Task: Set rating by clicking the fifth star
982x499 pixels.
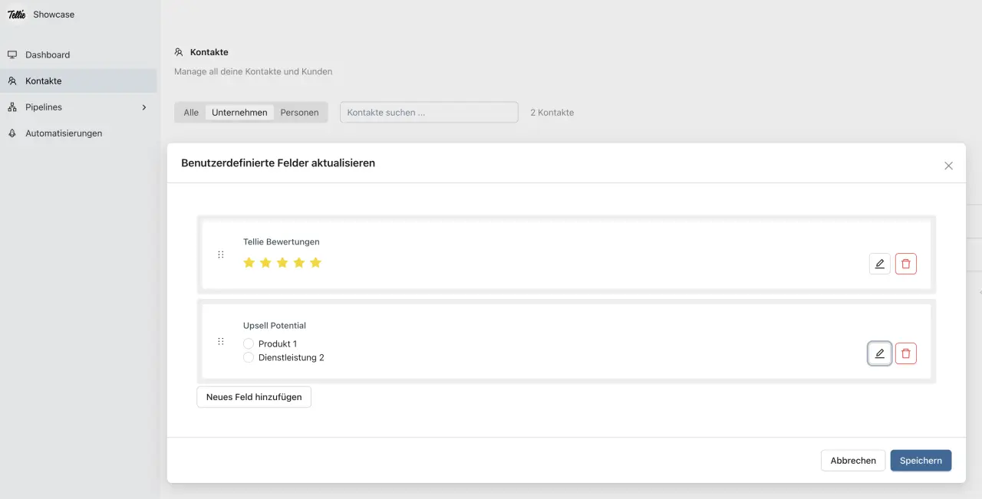Action: click(x=315, y=262)
